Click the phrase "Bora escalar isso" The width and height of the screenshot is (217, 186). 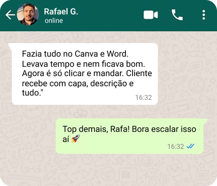coord(164,129)
